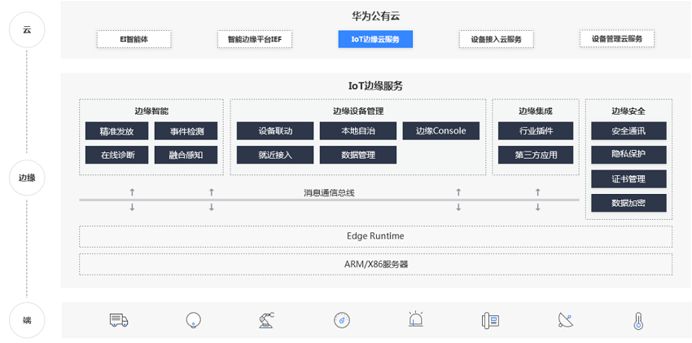
Task: Click the 华为公有云 heading
Action: [x=376, y=16]
